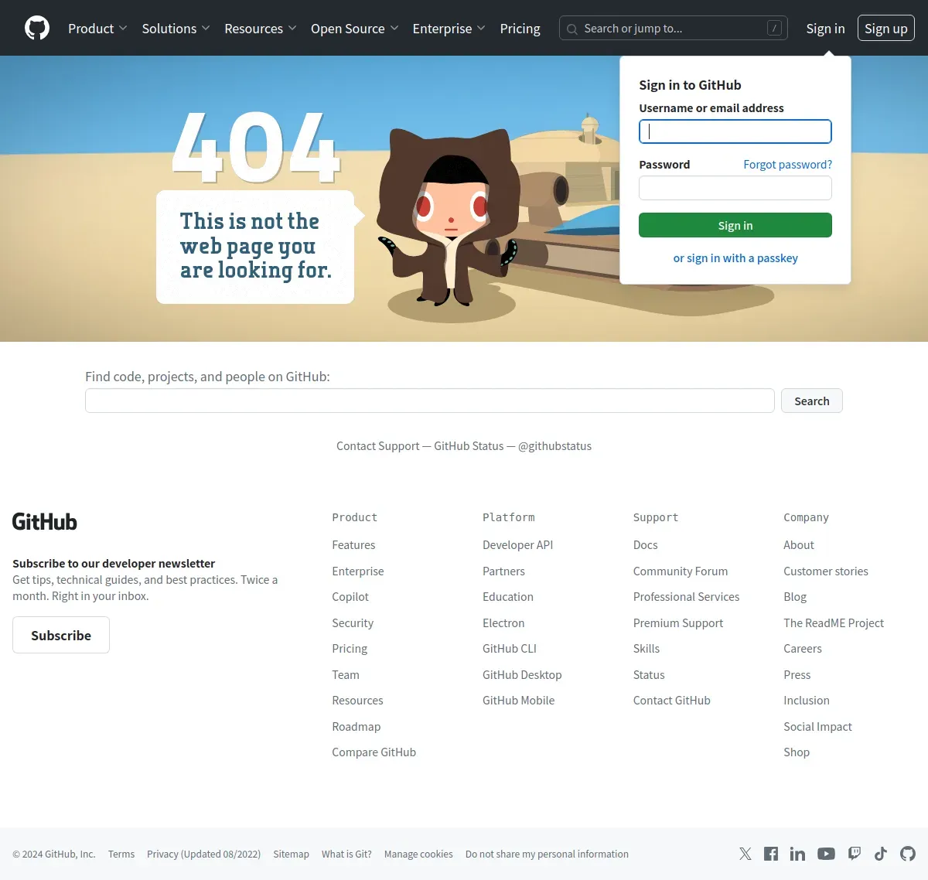The image size is (928, 880).
Task: Open The ReadME Project link
Action: [x=834, y=623]
